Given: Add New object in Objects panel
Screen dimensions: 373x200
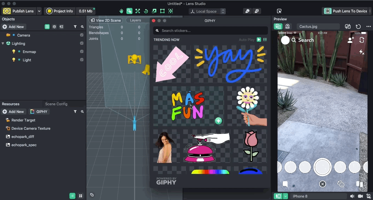Looking at the screenshot, I should [13, 27].
